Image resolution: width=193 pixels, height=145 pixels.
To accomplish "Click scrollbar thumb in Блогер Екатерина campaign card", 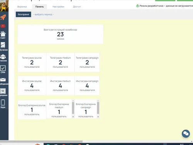I will [x=98, y=108].
